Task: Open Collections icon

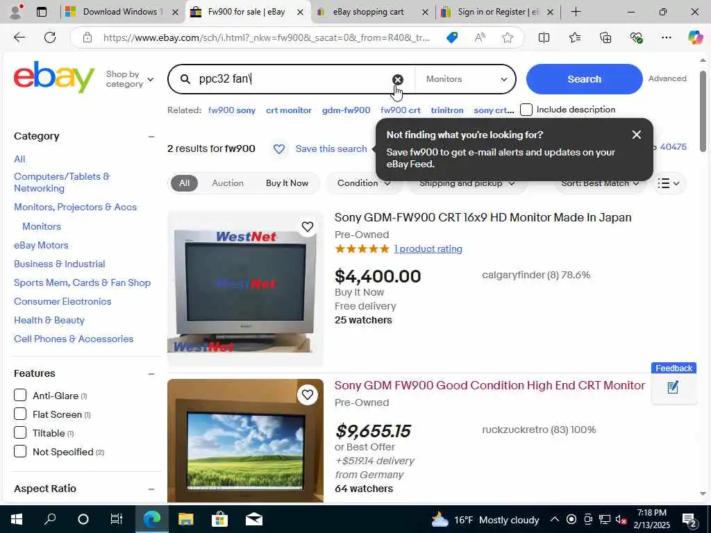Action: (605, 37)
